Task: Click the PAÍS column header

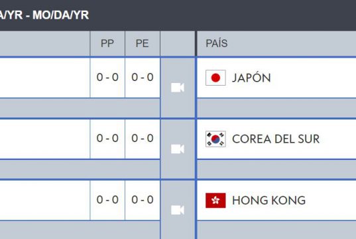Action: pos(216,43)
